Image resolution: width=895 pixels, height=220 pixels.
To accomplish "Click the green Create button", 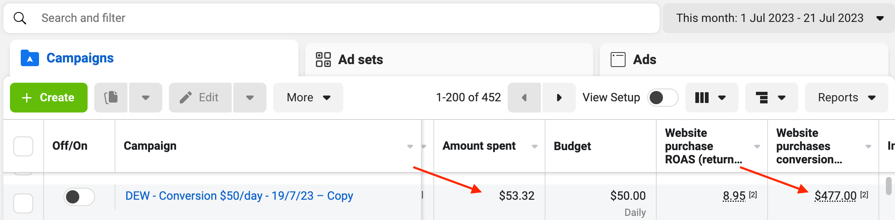I will (49, 98).
